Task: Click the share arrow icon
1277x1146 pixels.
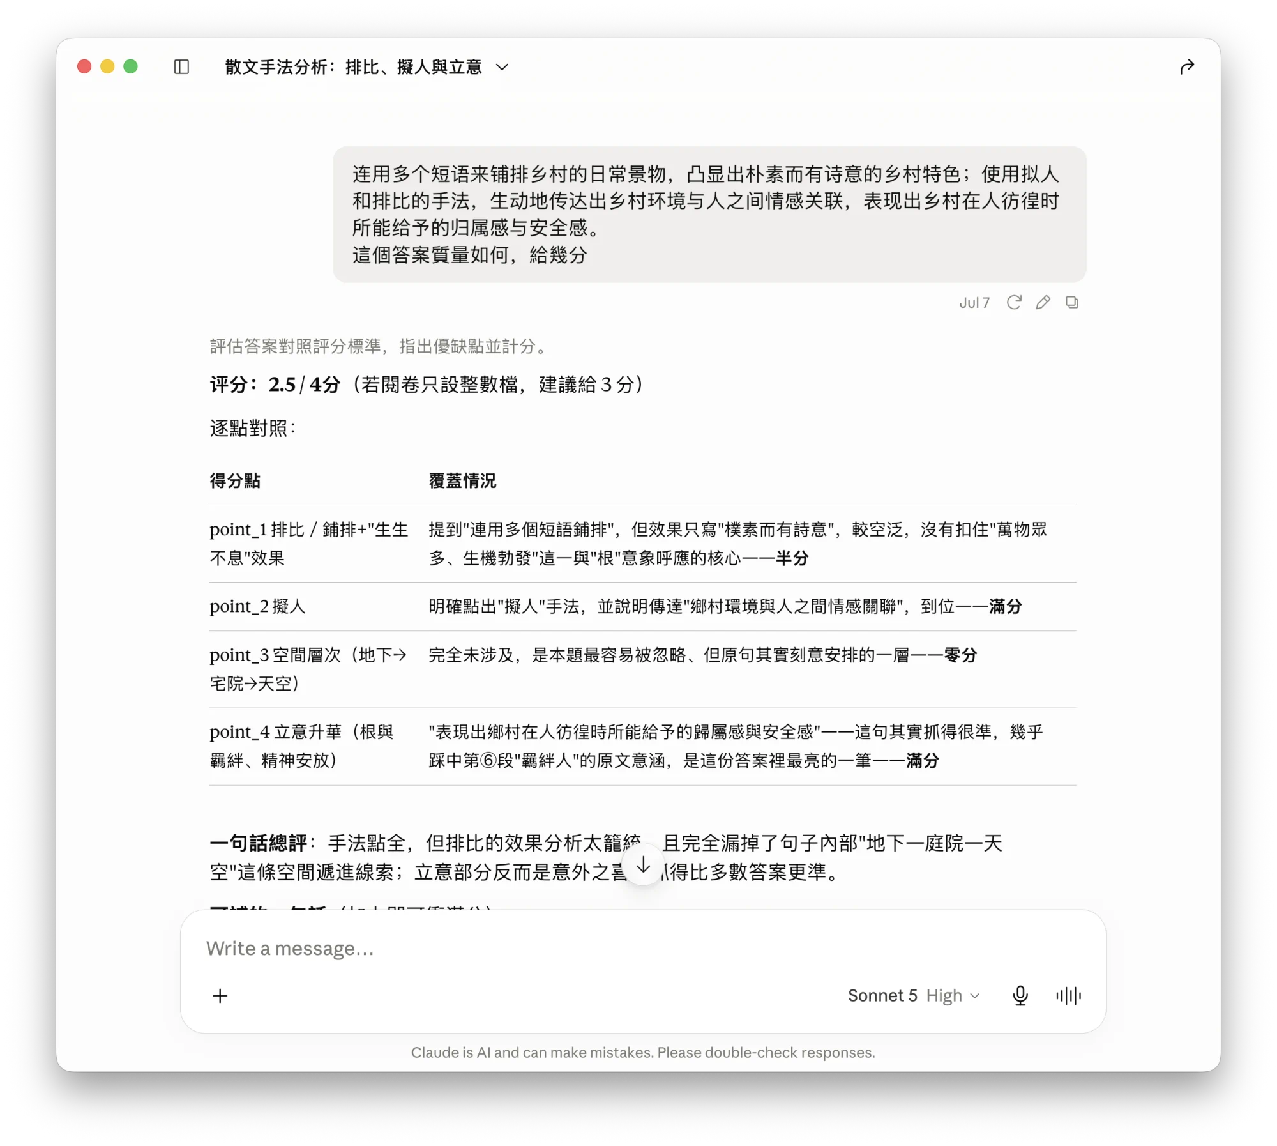Action: tap(1186, 67)
